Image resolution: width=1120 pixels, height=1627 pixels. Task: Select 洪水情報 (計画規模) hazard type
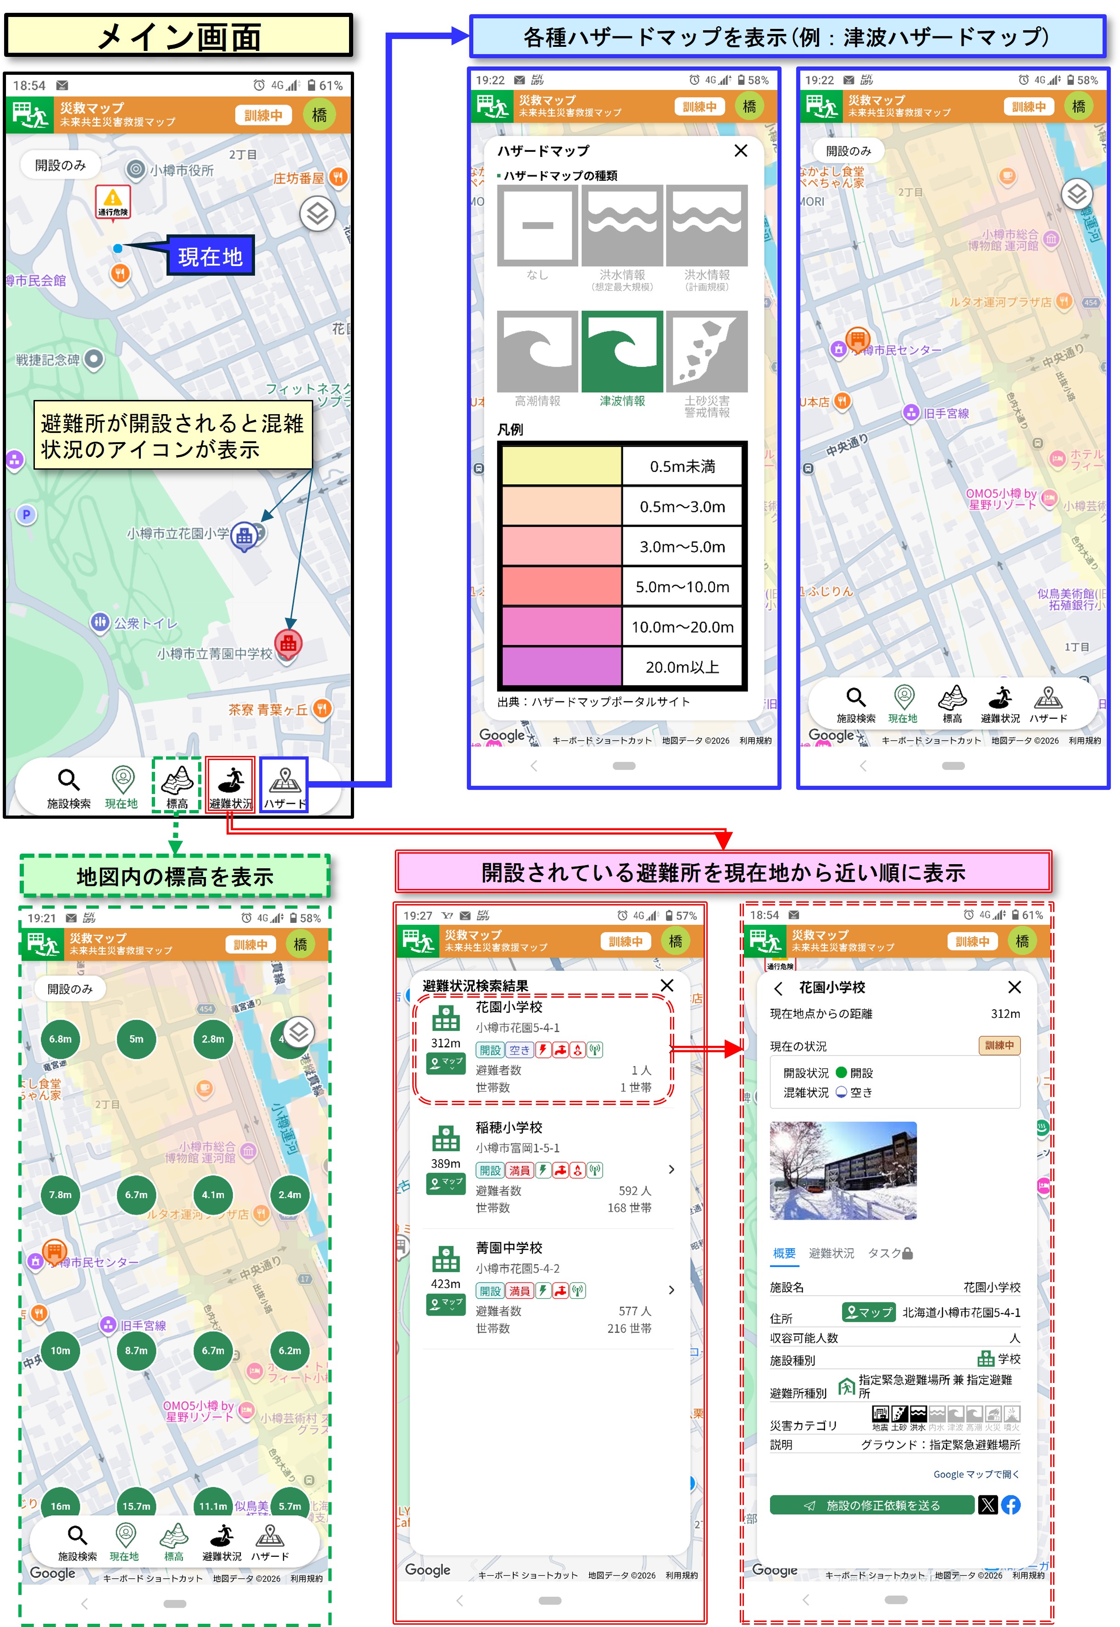click(x=707, y=225)
